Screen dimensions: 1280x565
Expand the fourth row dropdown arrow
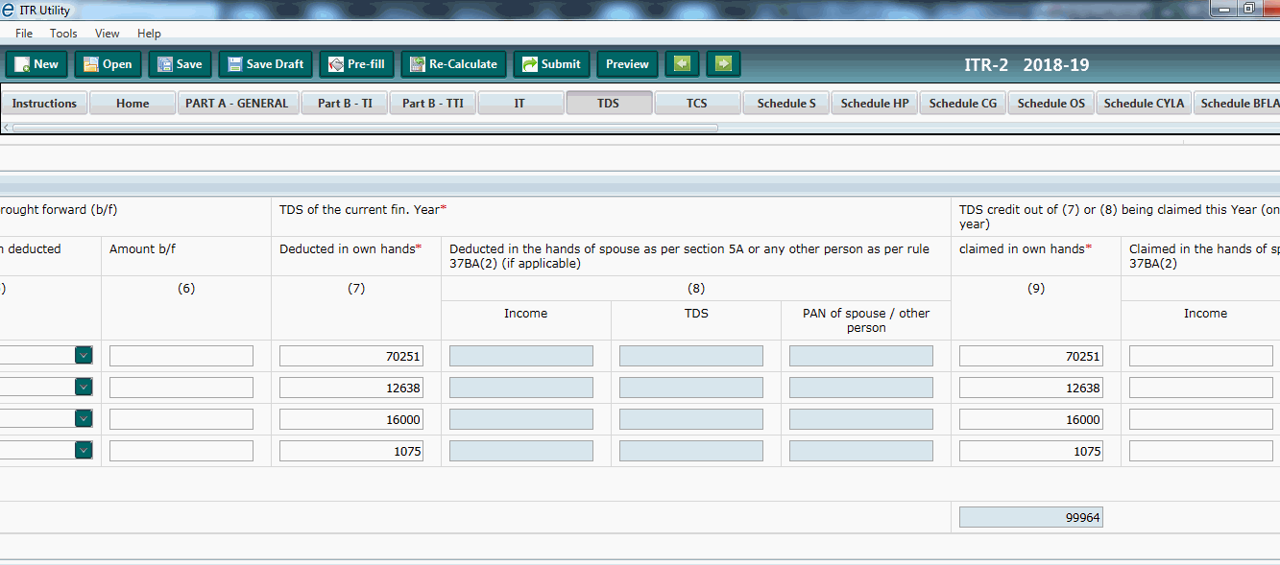[x=84, y=451]
